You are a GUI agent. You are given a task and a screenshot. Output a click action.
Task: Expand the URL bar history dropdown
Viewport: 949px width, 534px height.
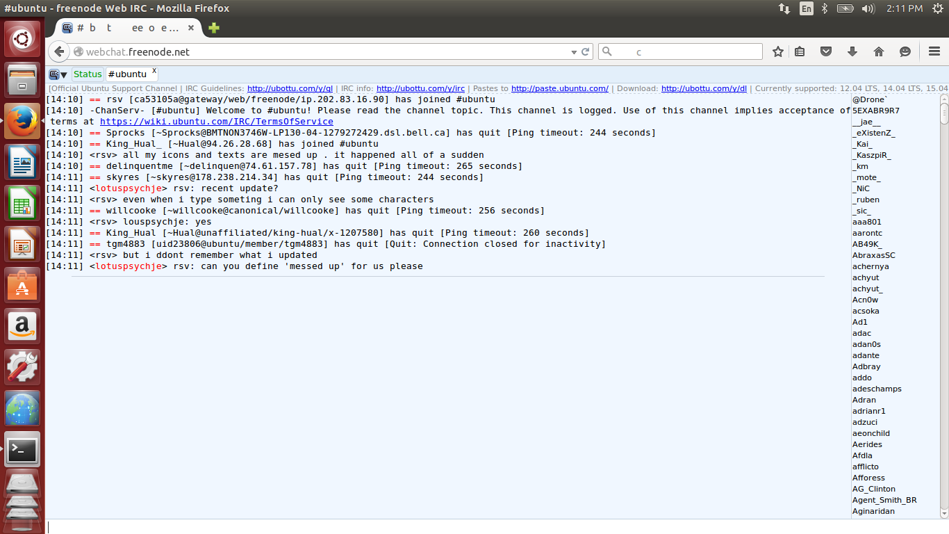click(x=574, y=52)
